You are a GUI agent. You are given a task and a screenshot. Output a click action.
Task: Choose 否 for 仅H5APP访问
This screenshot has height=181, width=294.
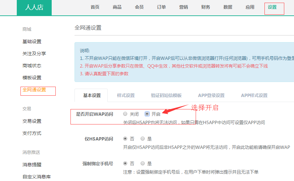[x=125, y=139]
